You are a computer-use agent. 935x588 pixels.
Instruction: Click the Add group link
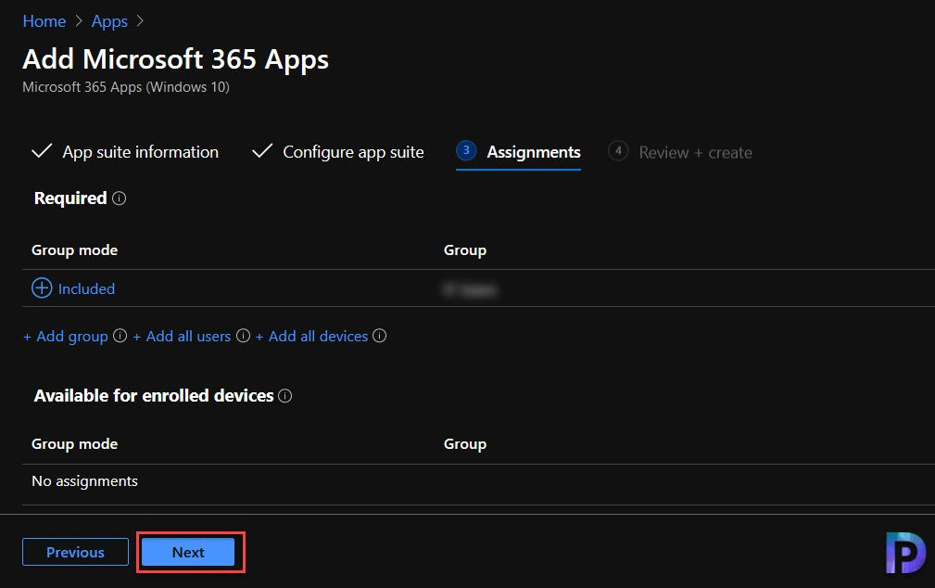point(66,336)
